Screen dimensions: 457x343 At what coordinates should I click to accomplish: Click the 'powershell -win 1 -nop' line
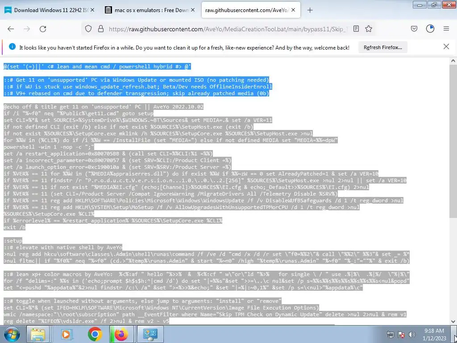[49, 147]
